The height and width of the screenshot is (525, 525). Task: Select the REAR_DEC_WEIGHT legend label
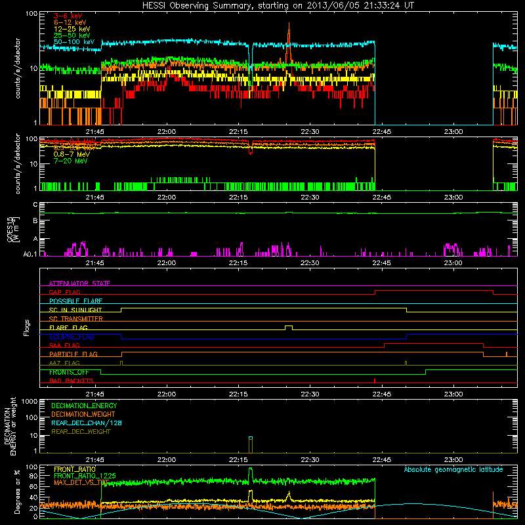(81, 432)
